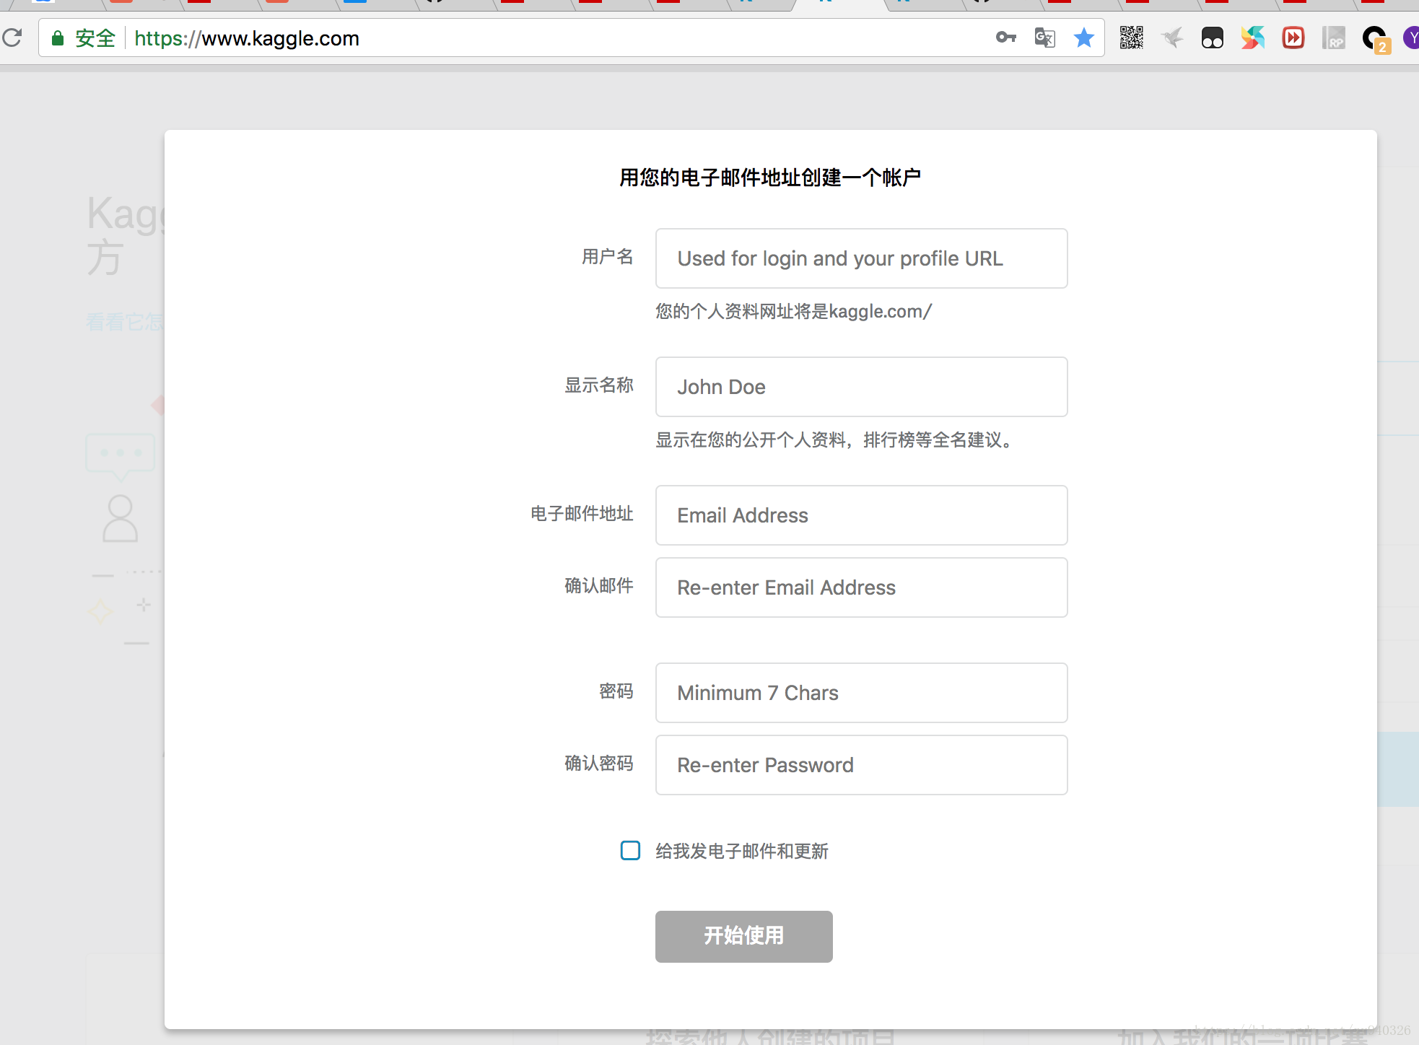Reload the page with the refresh icon
The width and height of the screenshot is (1419, 1045).
(12, 38)
